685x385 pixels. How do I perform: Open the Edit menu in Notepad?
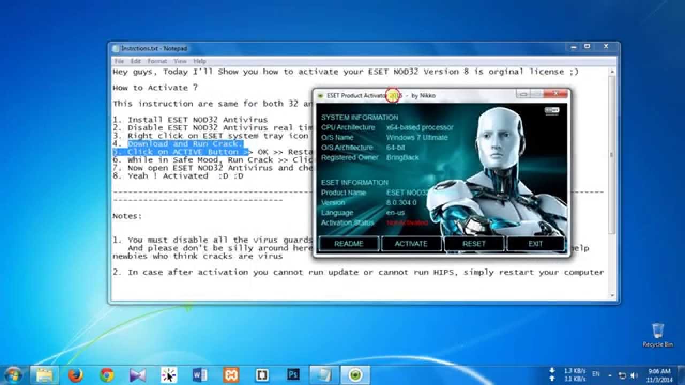(136, 61)
